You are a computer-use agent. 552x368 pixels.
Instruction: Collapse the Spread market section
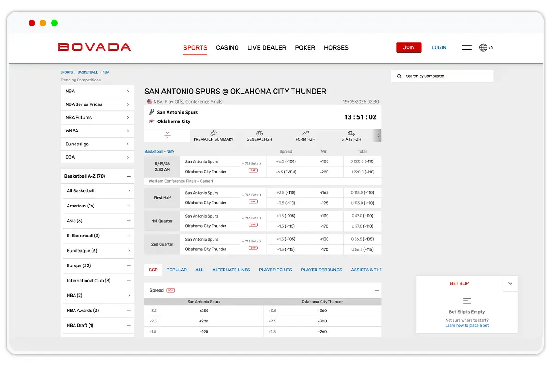pos(377,291)
